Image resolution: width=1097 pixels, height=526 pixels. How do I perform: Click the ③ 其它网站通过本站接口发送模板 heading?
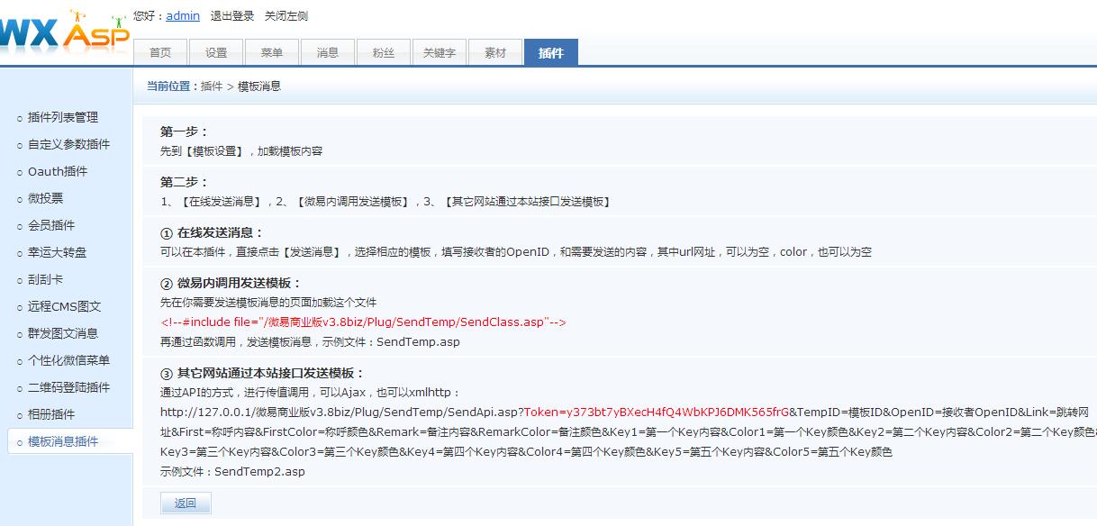262,373
